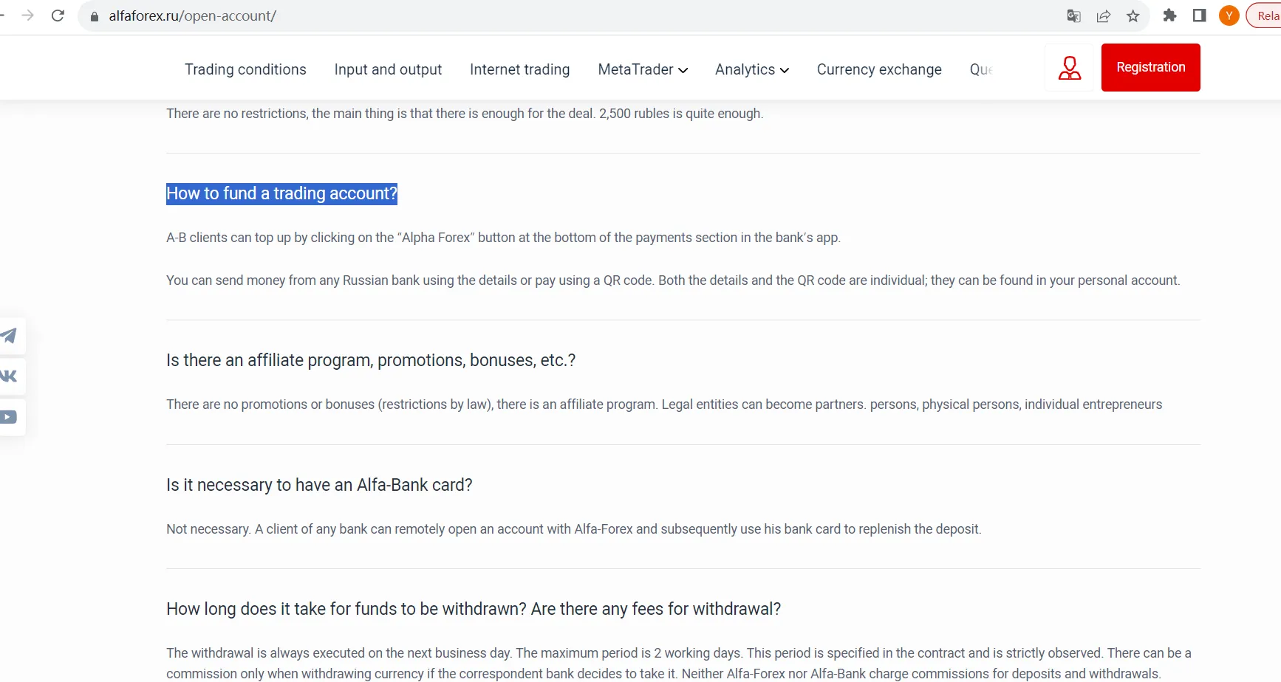This screenshot has height=682, width=1281.
Task: Toggle the browser side panel icon
Action: 1199,15
